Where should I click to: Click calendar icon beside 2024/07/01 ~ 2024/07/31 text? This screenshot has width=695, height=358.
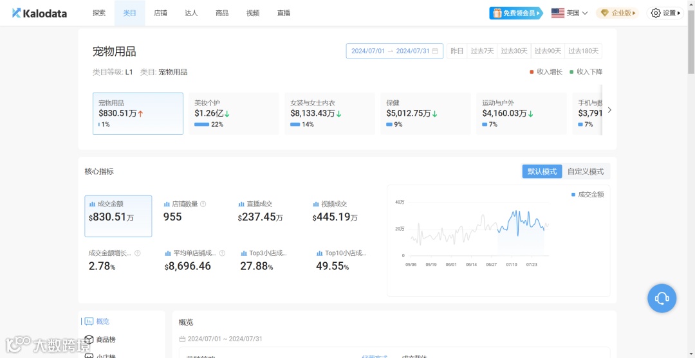(182, 339)
